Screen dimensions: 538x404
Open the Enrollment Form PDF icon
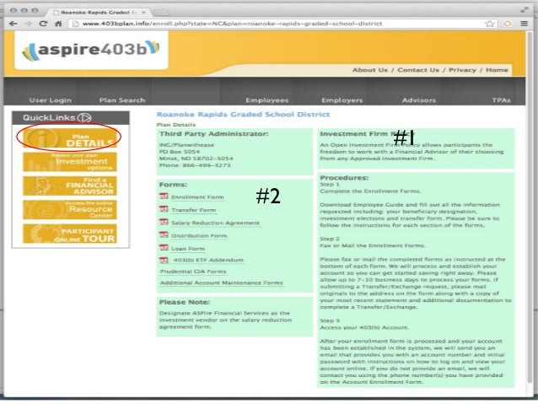[164, 197]
